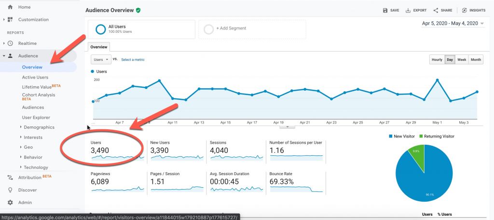Click the SAVE button label
Image resolution: width=494 pixels, height=220 pixels.
pyautogui.click(x=395, y=11)
